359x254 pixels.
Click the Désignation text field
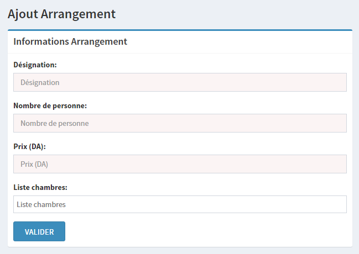click(x=180, y=82)
